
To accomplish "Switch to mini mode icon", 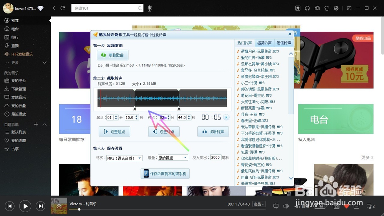I will [x=349, y=8].
